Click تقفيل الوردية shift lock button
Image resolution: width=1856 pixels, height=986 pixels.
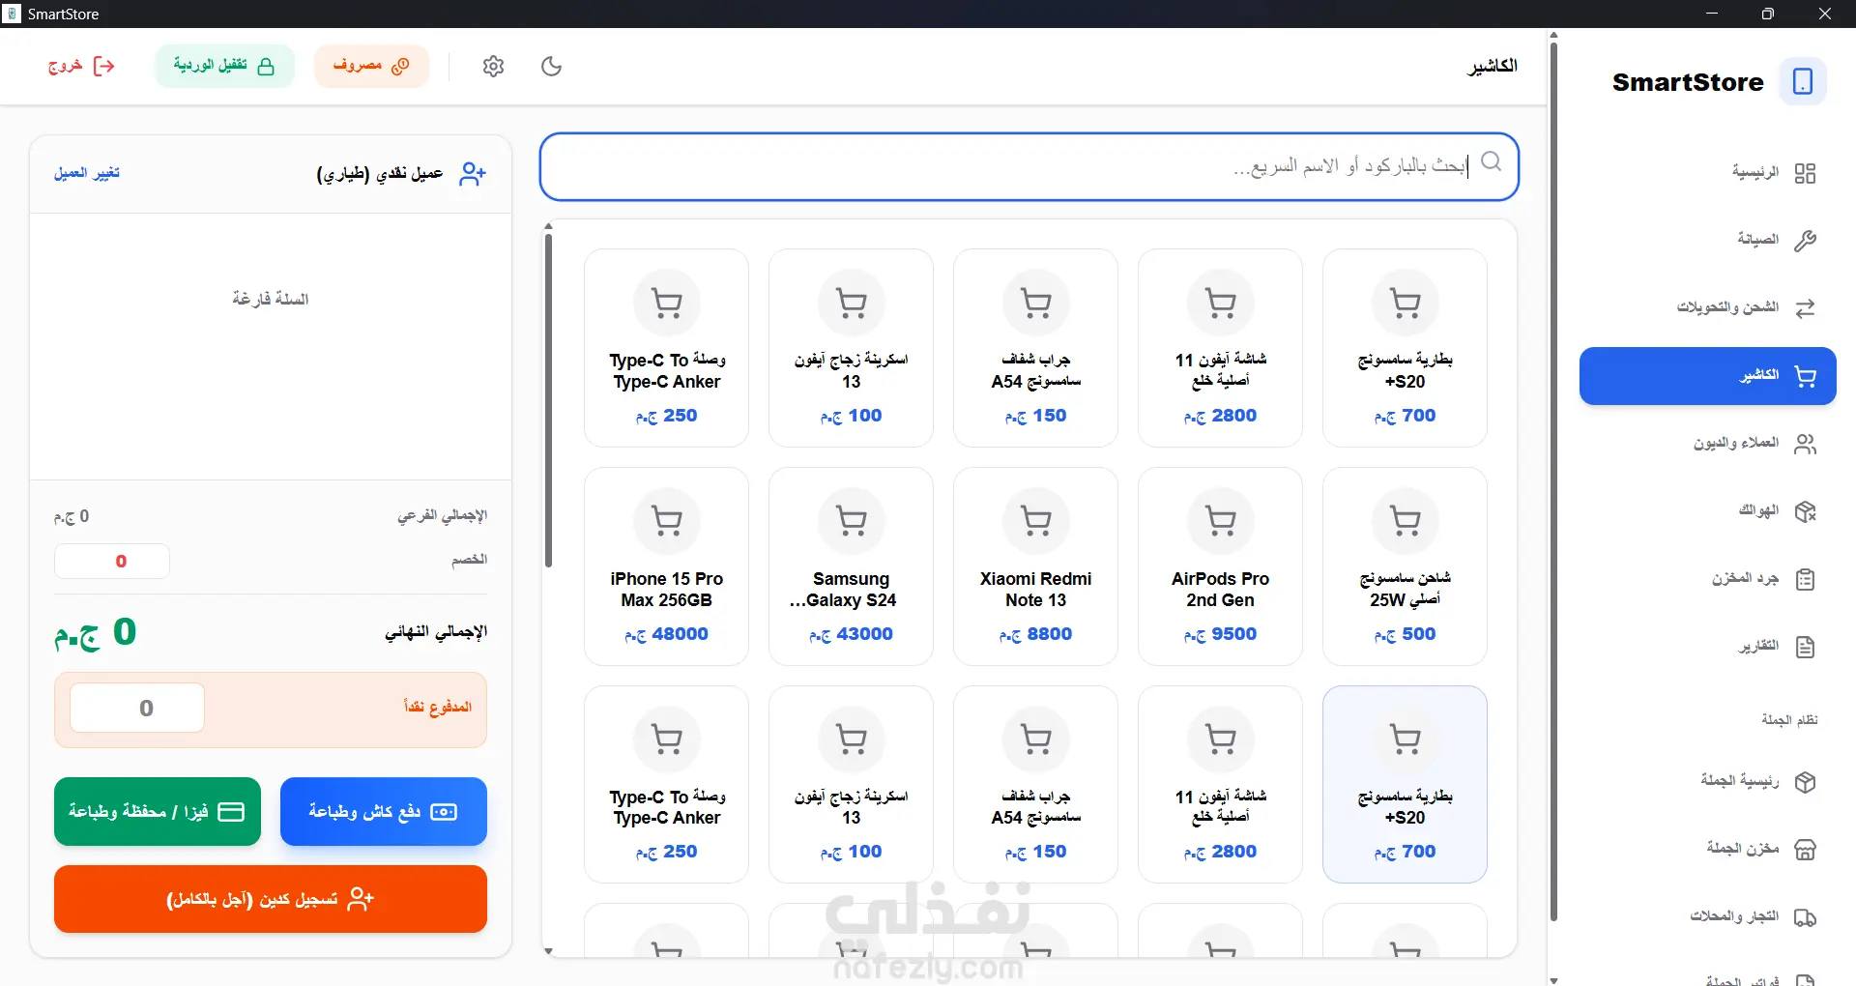224,66
